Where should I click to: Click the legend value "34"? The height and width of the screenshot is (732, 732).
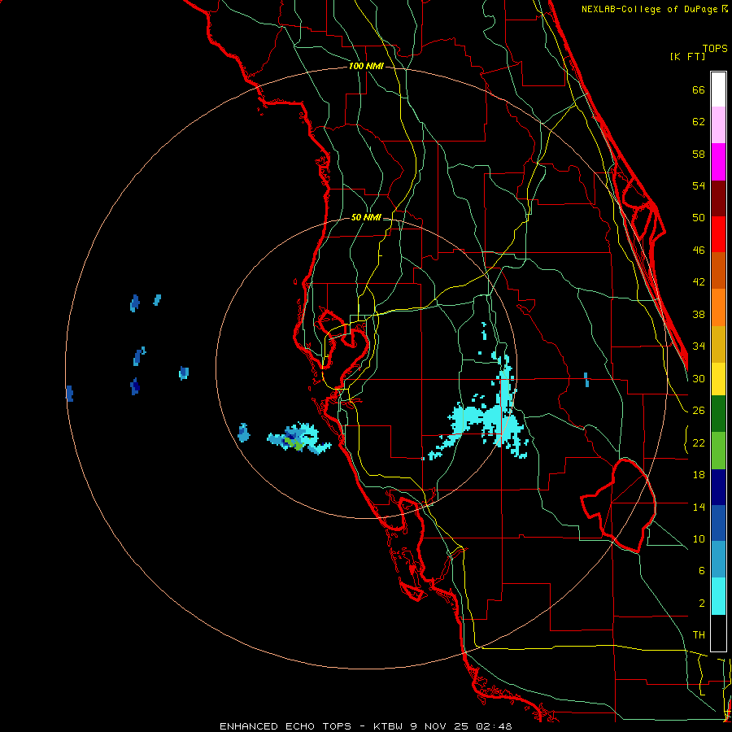tap(699, 346)
